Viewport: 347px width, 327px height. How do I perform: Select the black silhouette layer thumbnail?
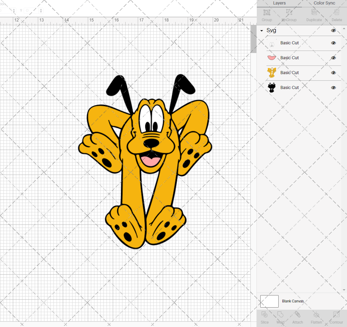(272, 88)
